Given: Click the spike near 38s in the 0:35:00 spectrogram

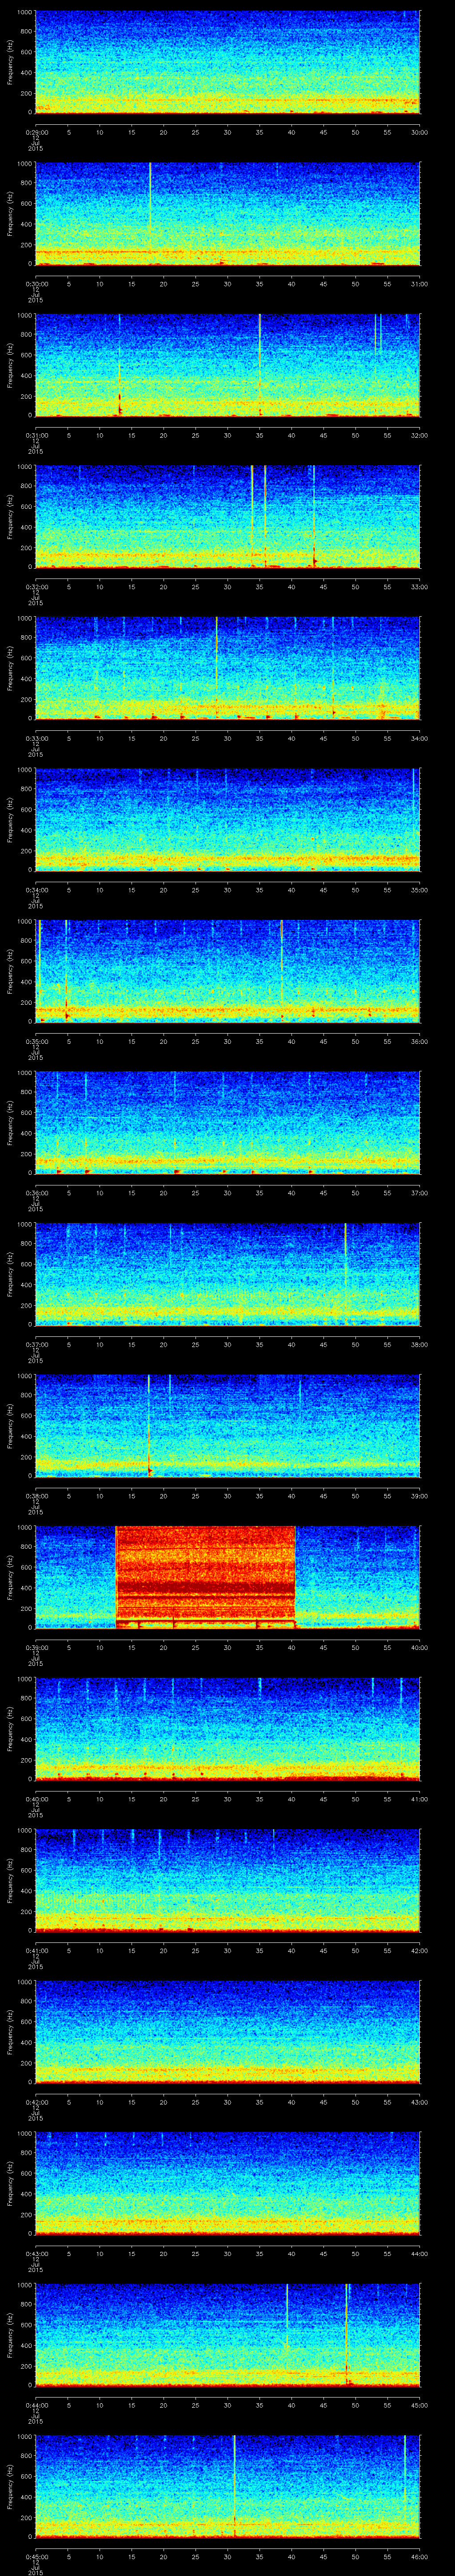Looking at the screenshot, I should 282,947.
